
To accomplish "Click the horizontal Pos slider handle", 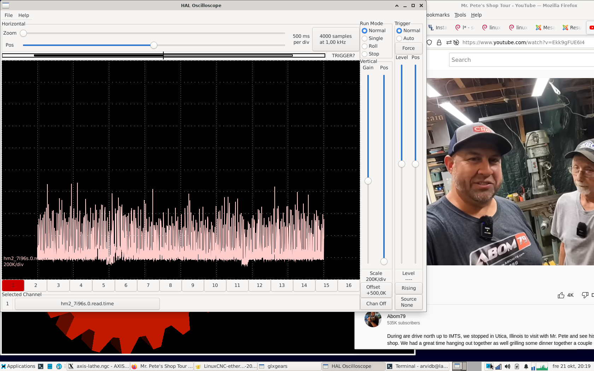I will [x=153, y=45].
